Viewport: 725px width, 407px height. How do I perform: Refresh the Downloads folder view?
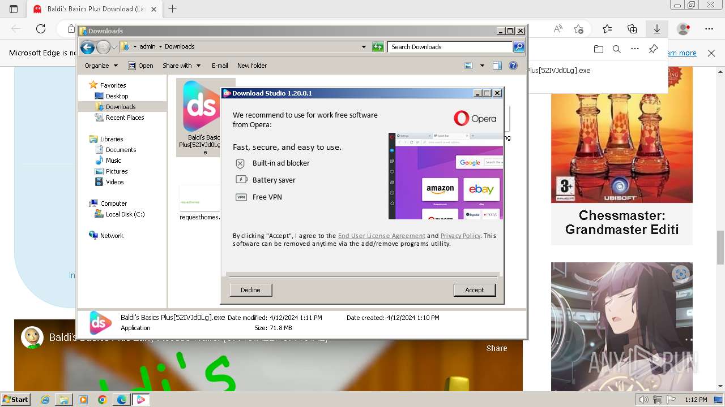point(378,47)
